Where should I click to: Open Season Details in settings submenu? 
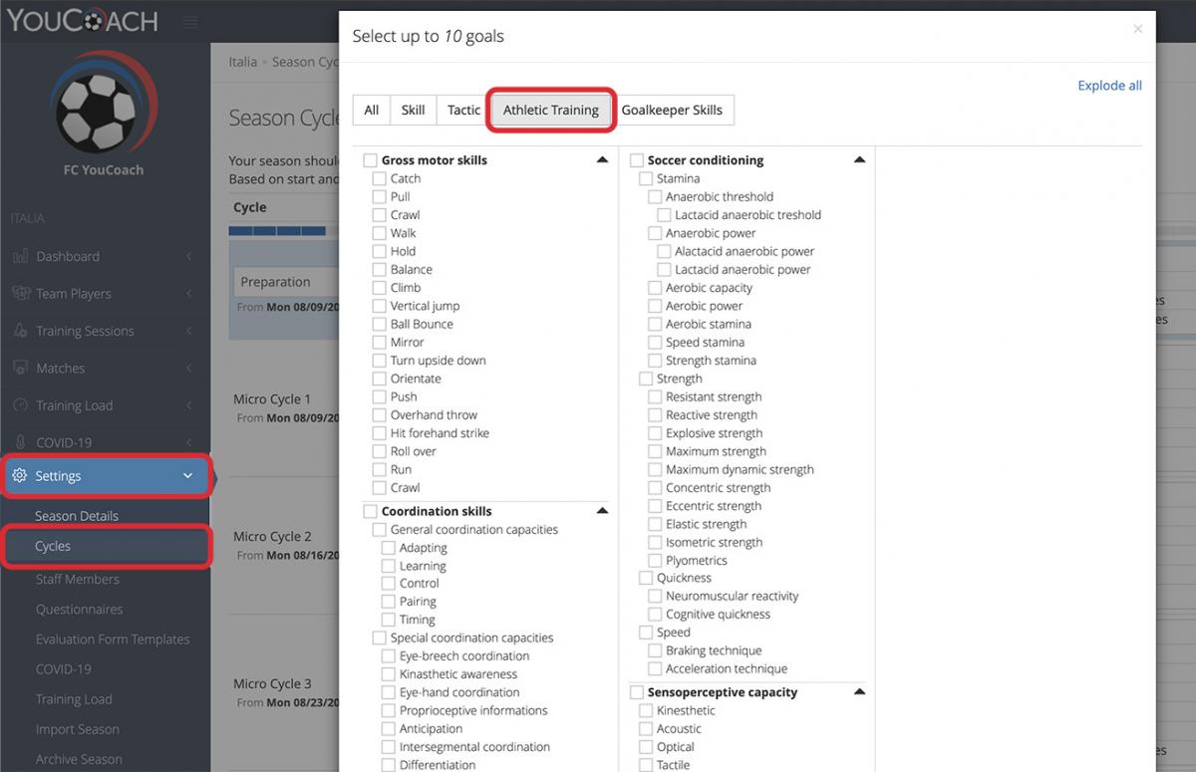coord(77,516)
